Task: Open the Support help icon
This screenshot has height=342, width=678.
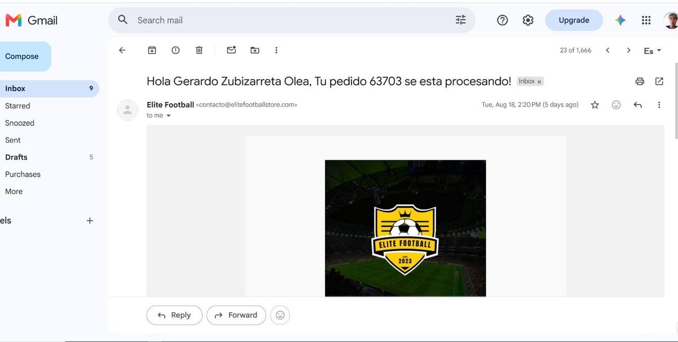Action: point(502,20)
